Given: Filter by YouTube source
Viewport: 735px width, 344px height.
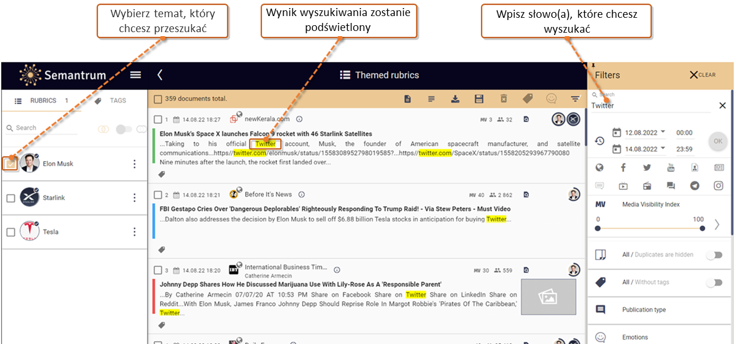Looking at the screenshot, I should 671,168.
